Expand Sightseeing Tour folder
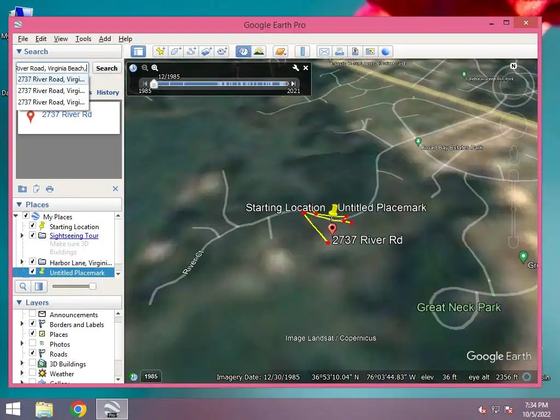The height and width of the screenshot is (420, 560). tap(22, 235)
